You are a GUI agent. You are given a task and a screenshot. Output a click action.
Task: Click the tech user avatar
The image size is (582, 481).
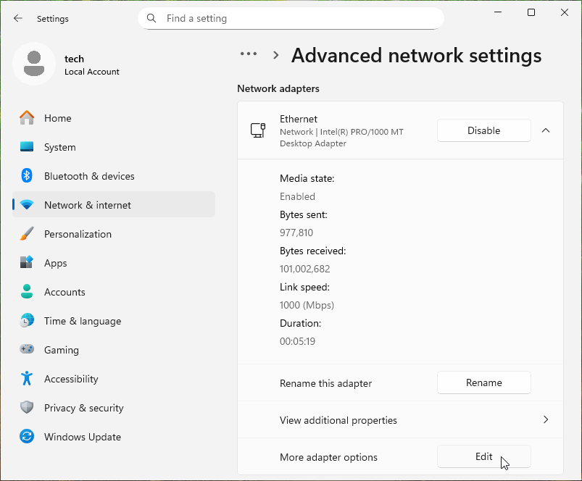[x=34, y=64]
